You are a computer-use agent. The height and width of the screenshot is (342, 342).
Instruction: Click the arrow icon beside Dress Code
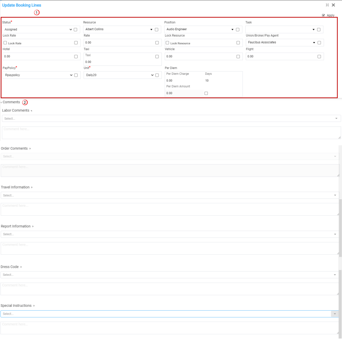[x=21, y=267]
